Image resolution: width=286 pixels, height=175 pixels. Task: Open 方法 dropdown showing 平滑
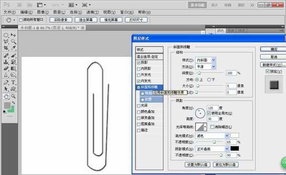205,67
